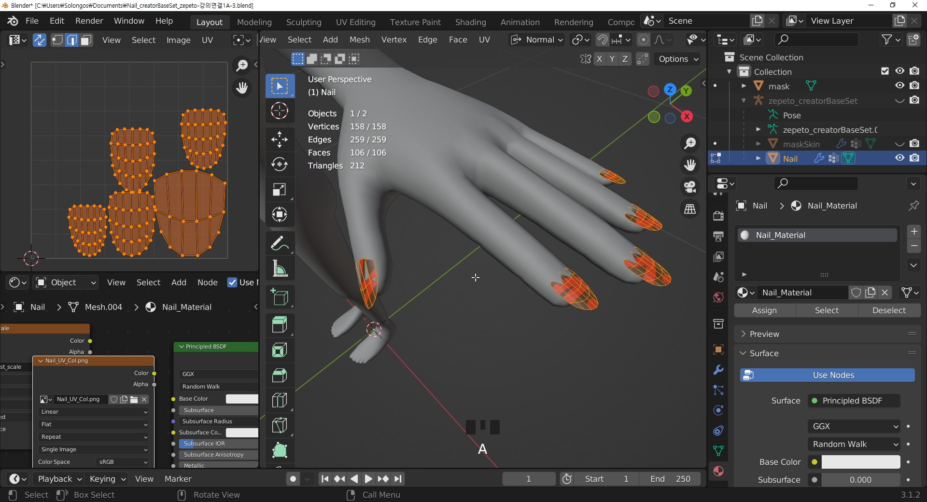Open the File menu
Viewport: 927px width, 502px height.
click(32, 21)
